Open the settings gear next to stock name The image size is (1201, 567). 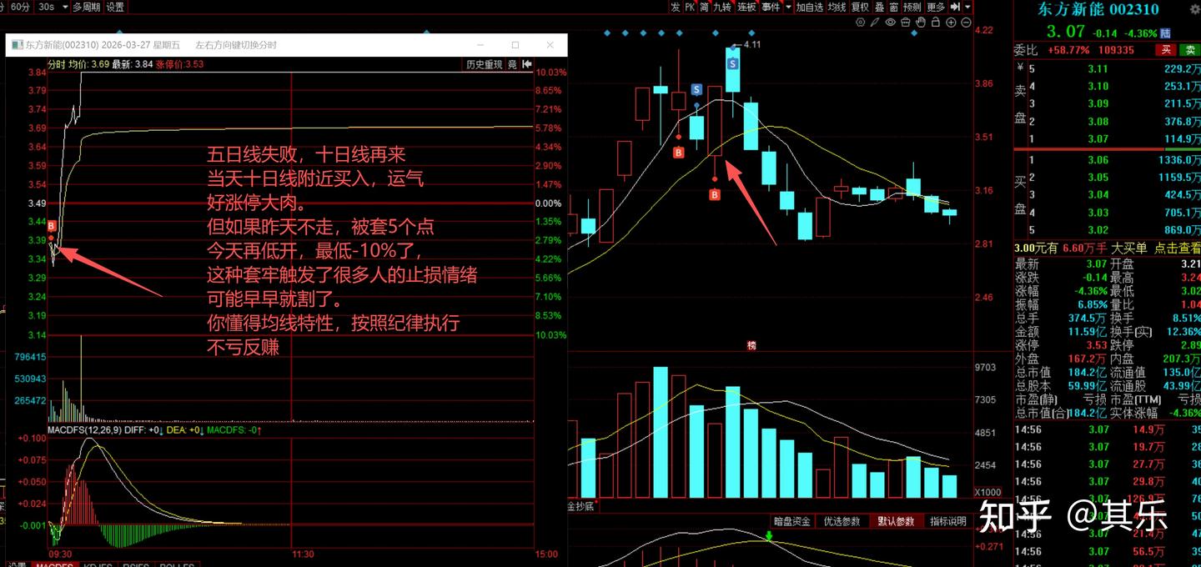coord(1193,9)
